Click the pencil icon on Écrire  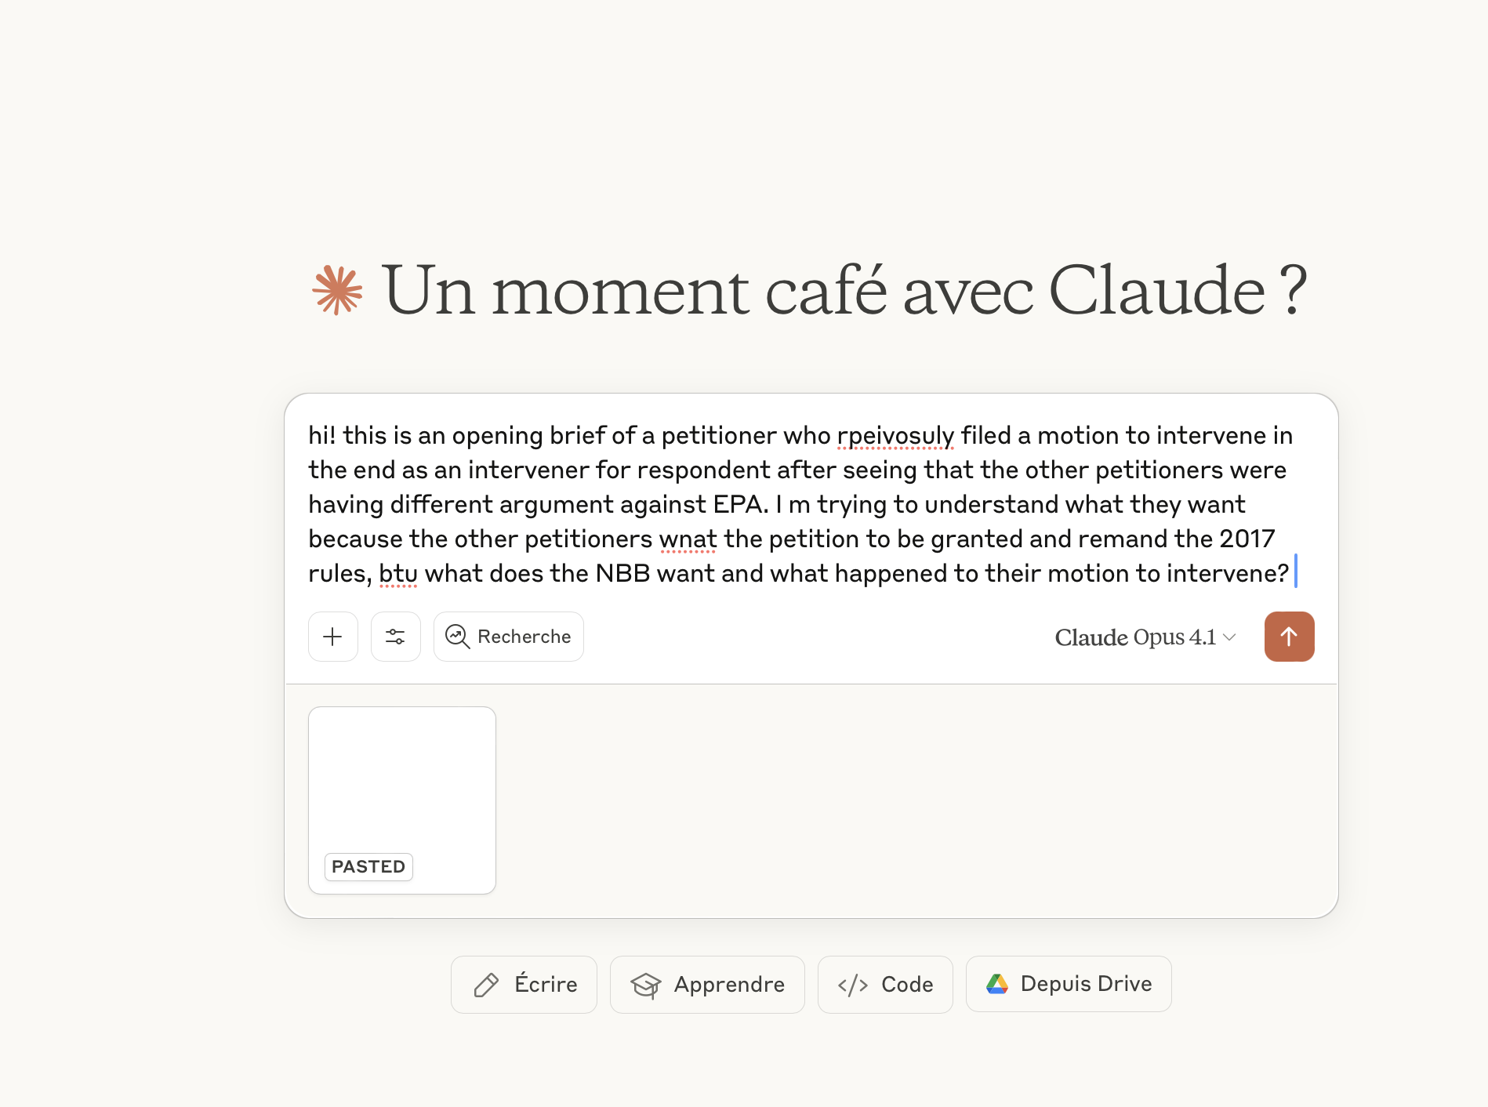pos(486,985)
